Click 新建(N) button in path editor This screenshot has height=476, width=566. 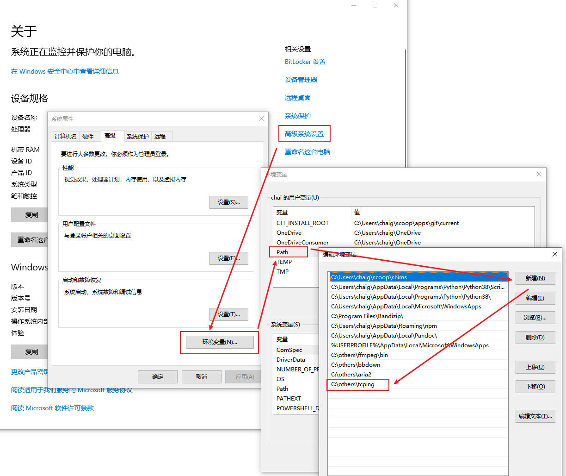point(535,278)
